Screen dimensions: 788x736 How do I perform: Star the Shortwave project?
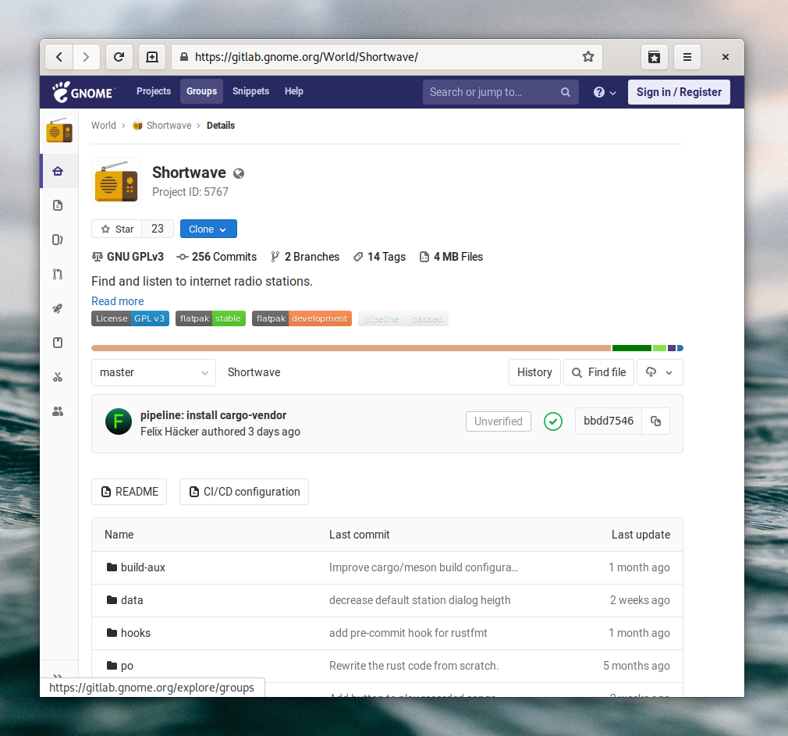(x=117, y=229)
